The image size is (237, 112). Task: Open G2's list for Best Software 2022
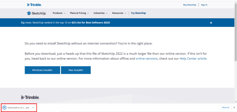click(x=91, y=23)
